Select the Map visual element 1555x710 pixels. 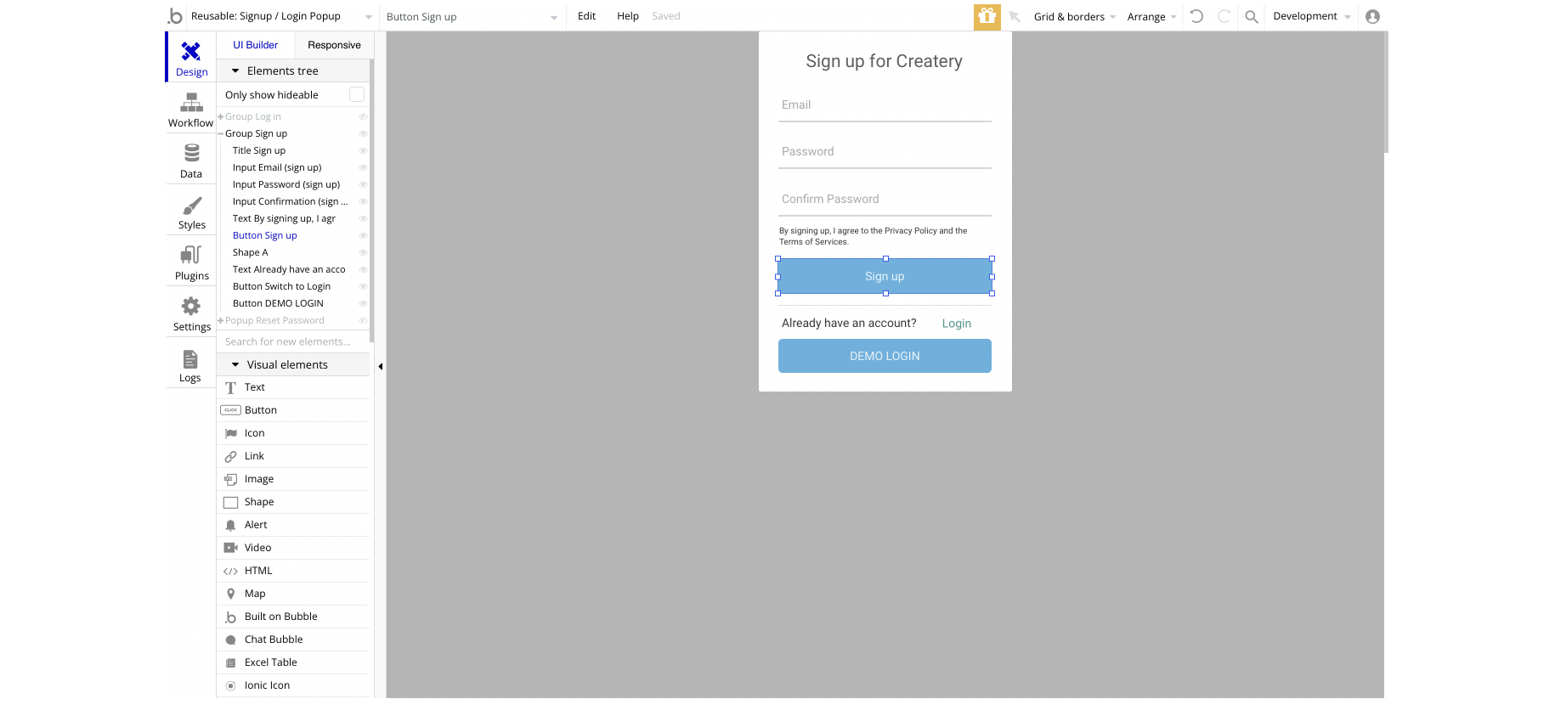(x=294, y=594)
